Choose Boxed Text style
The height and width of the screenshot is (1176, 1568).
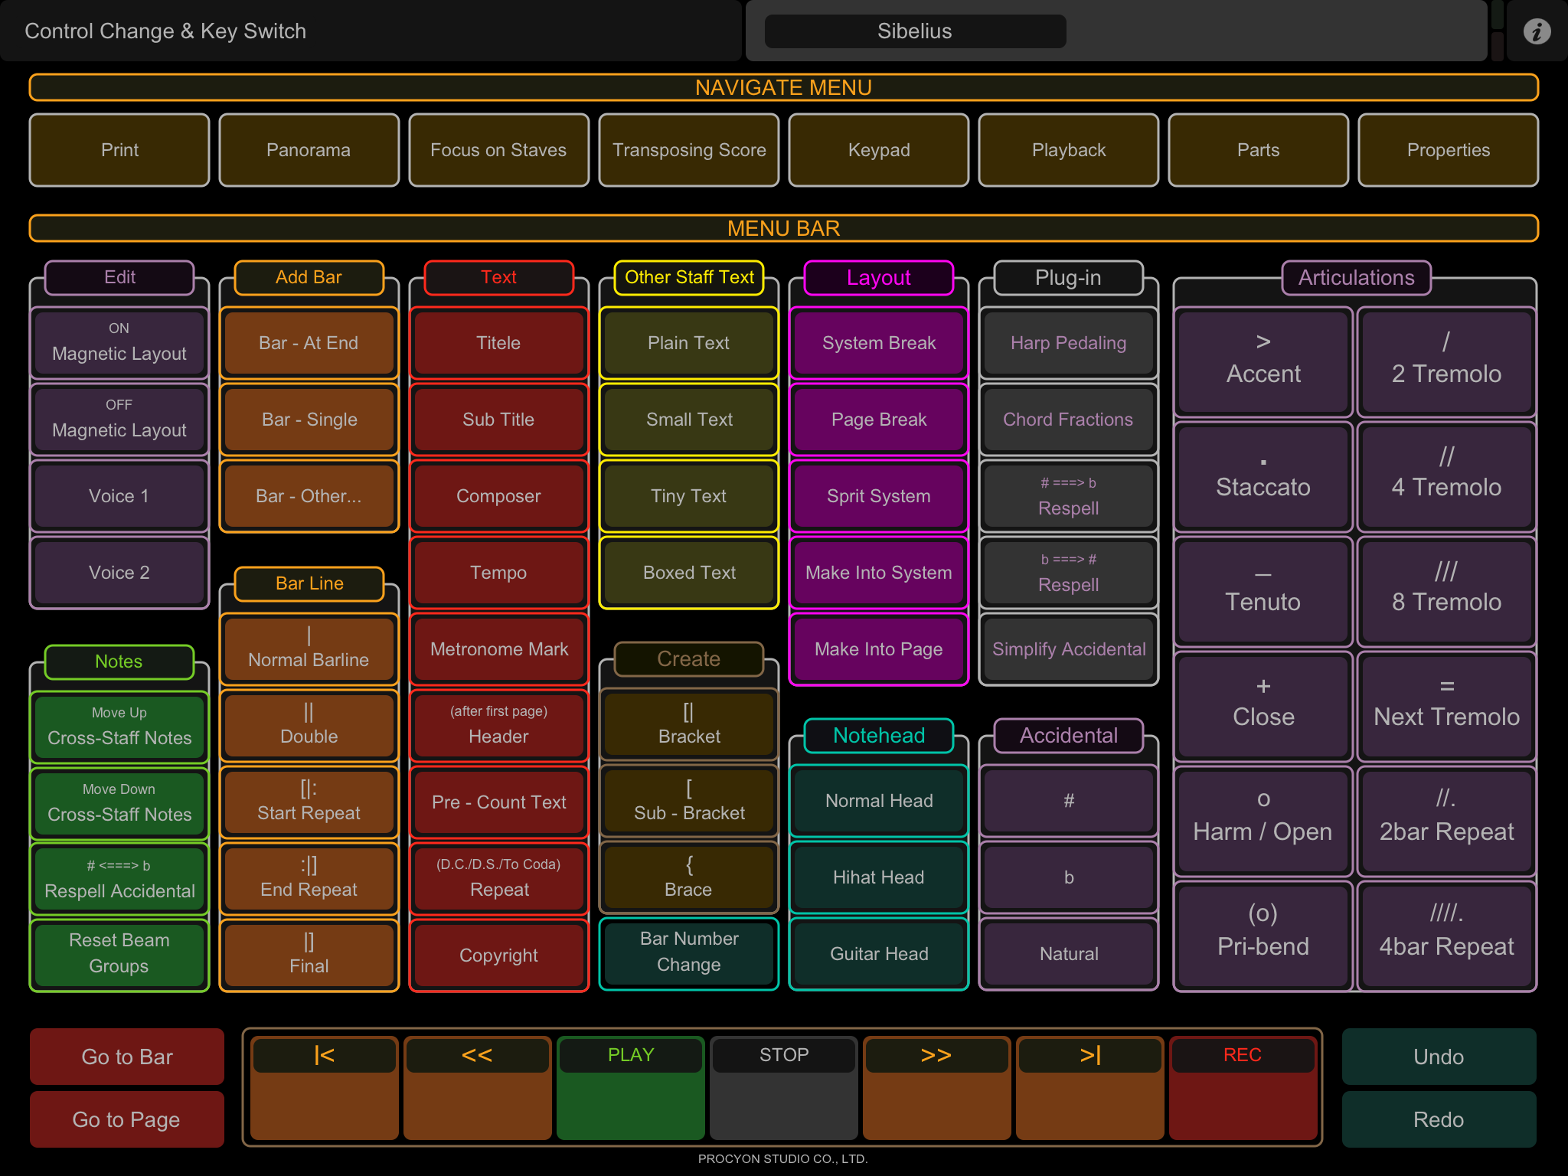(x=689, y=573)
